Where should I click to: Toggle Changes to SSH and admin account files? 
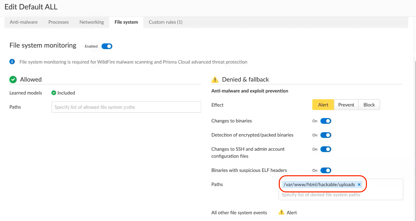(326, 149)
